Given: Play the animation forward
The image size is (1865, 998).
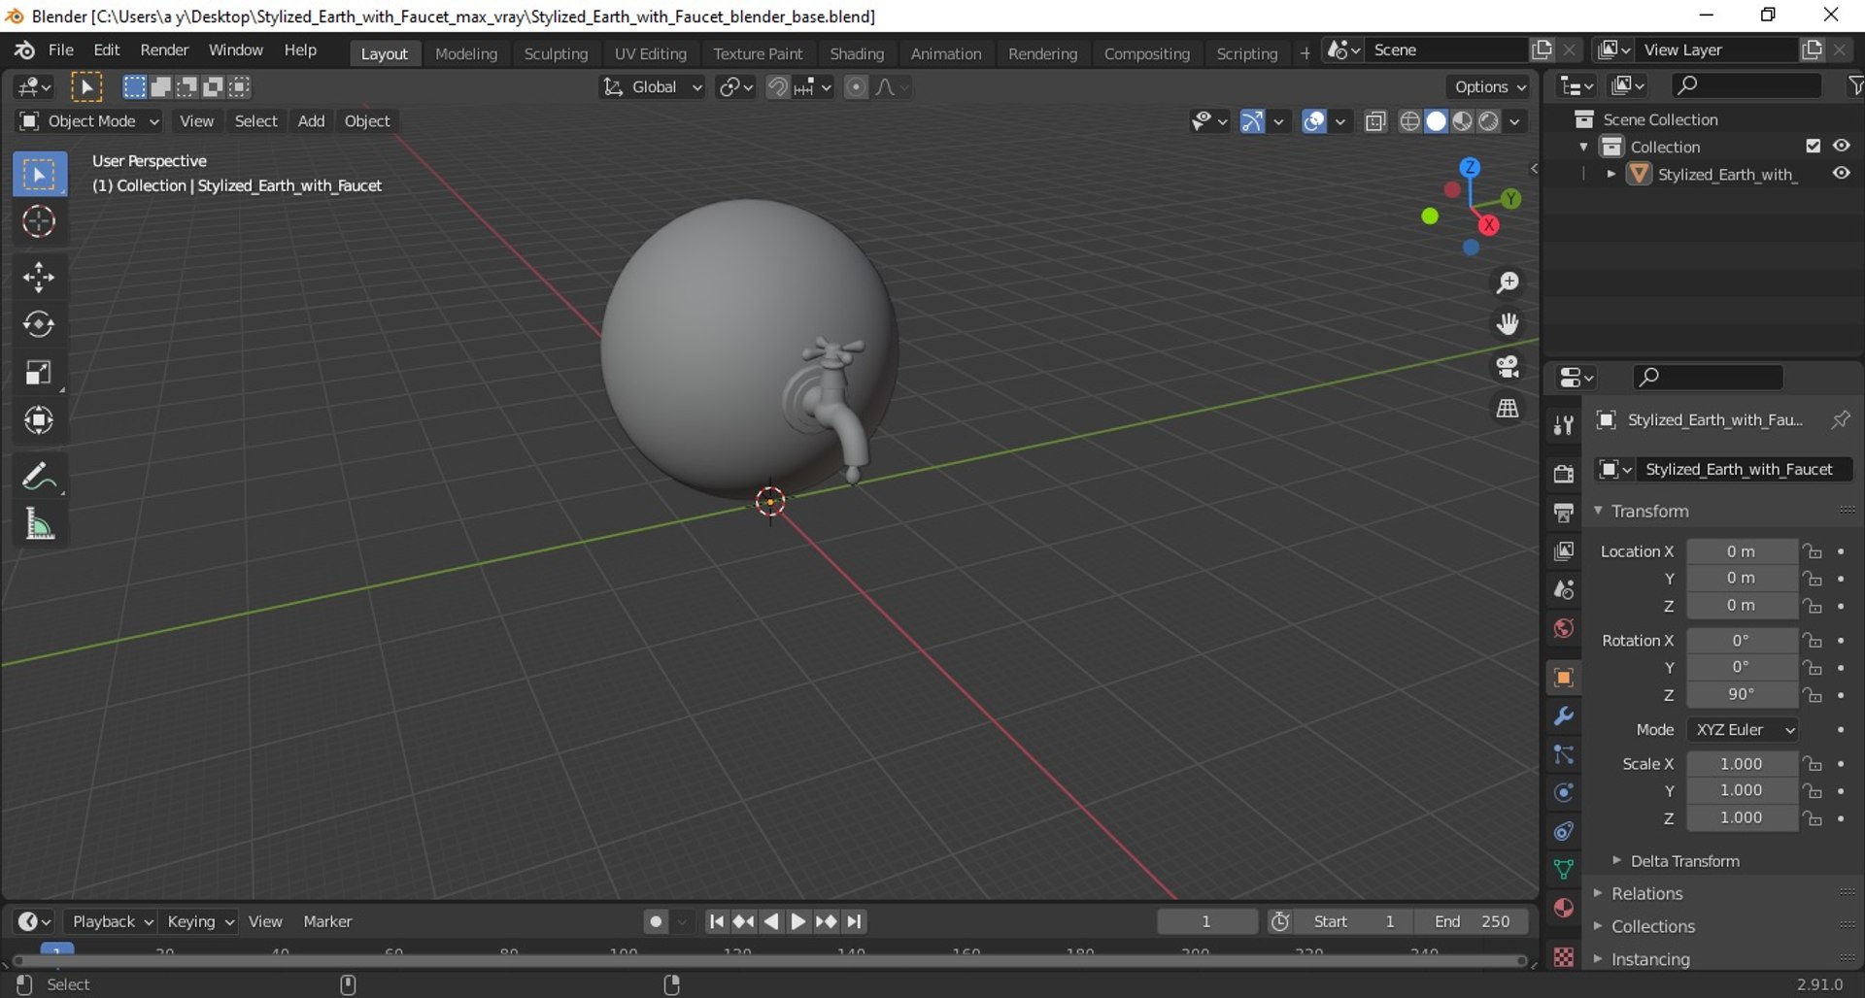Looking at the screenshot, I should pyautogui.click(x=798, y=921).
